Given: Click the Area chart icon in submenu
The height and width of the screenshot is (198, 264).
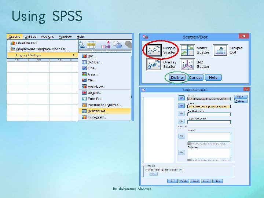Looking at the screenshot, I should click(84, 74).
